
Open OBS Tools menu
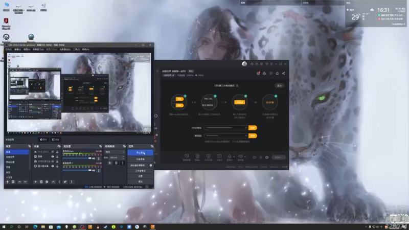coord(76,49)
